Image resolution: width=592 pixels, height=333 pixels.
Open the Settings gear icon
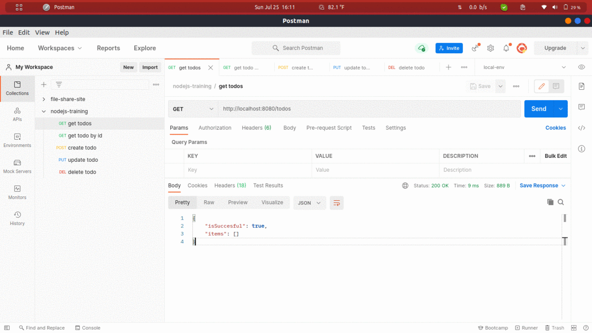pos(490,48)
